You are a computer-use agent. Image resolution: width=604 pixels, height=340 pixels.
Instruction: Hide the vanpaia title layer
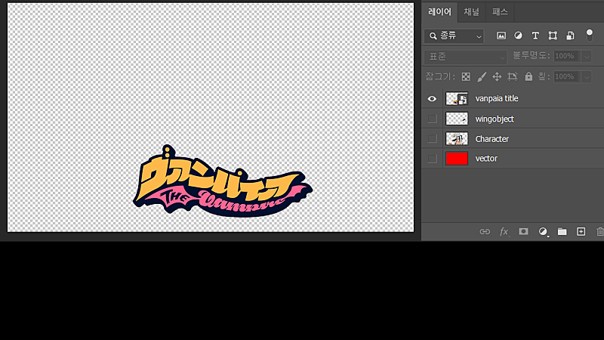tap(432, 99)
